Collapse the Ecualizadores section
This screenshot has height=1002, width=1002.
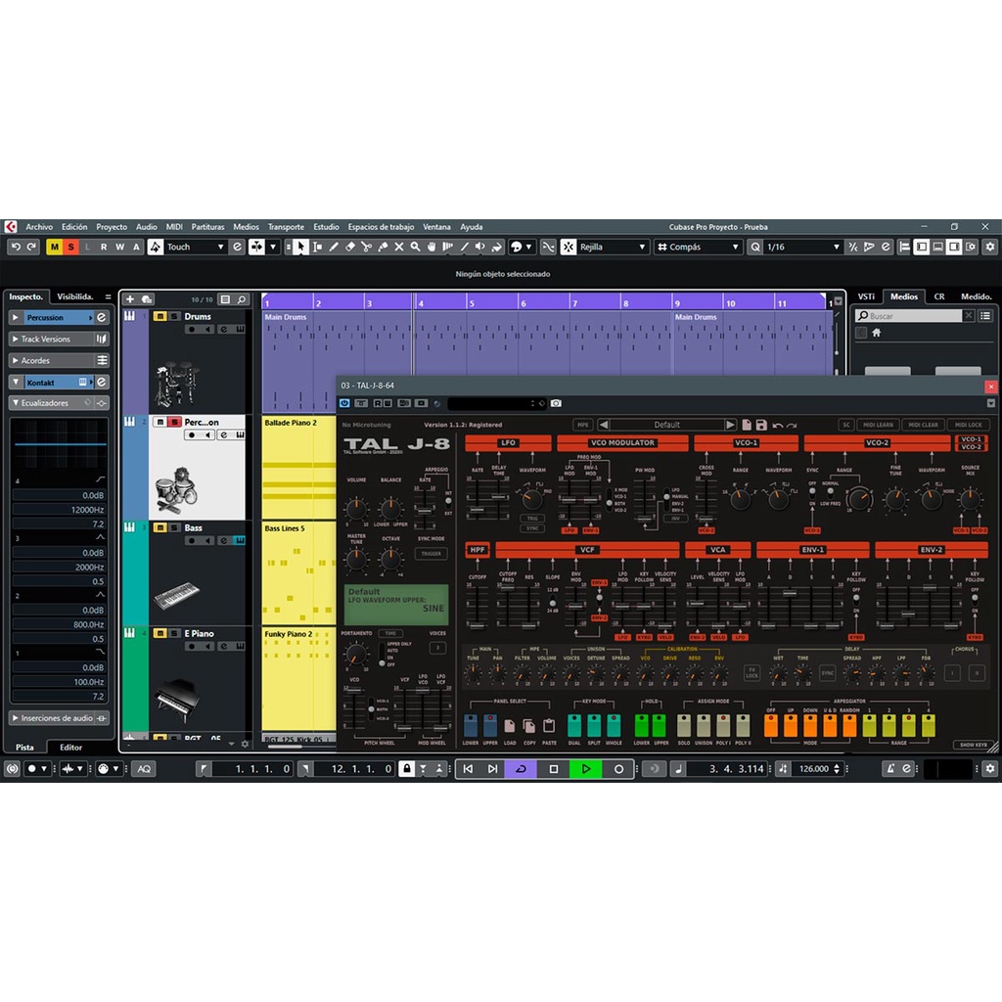pos(16,403)
